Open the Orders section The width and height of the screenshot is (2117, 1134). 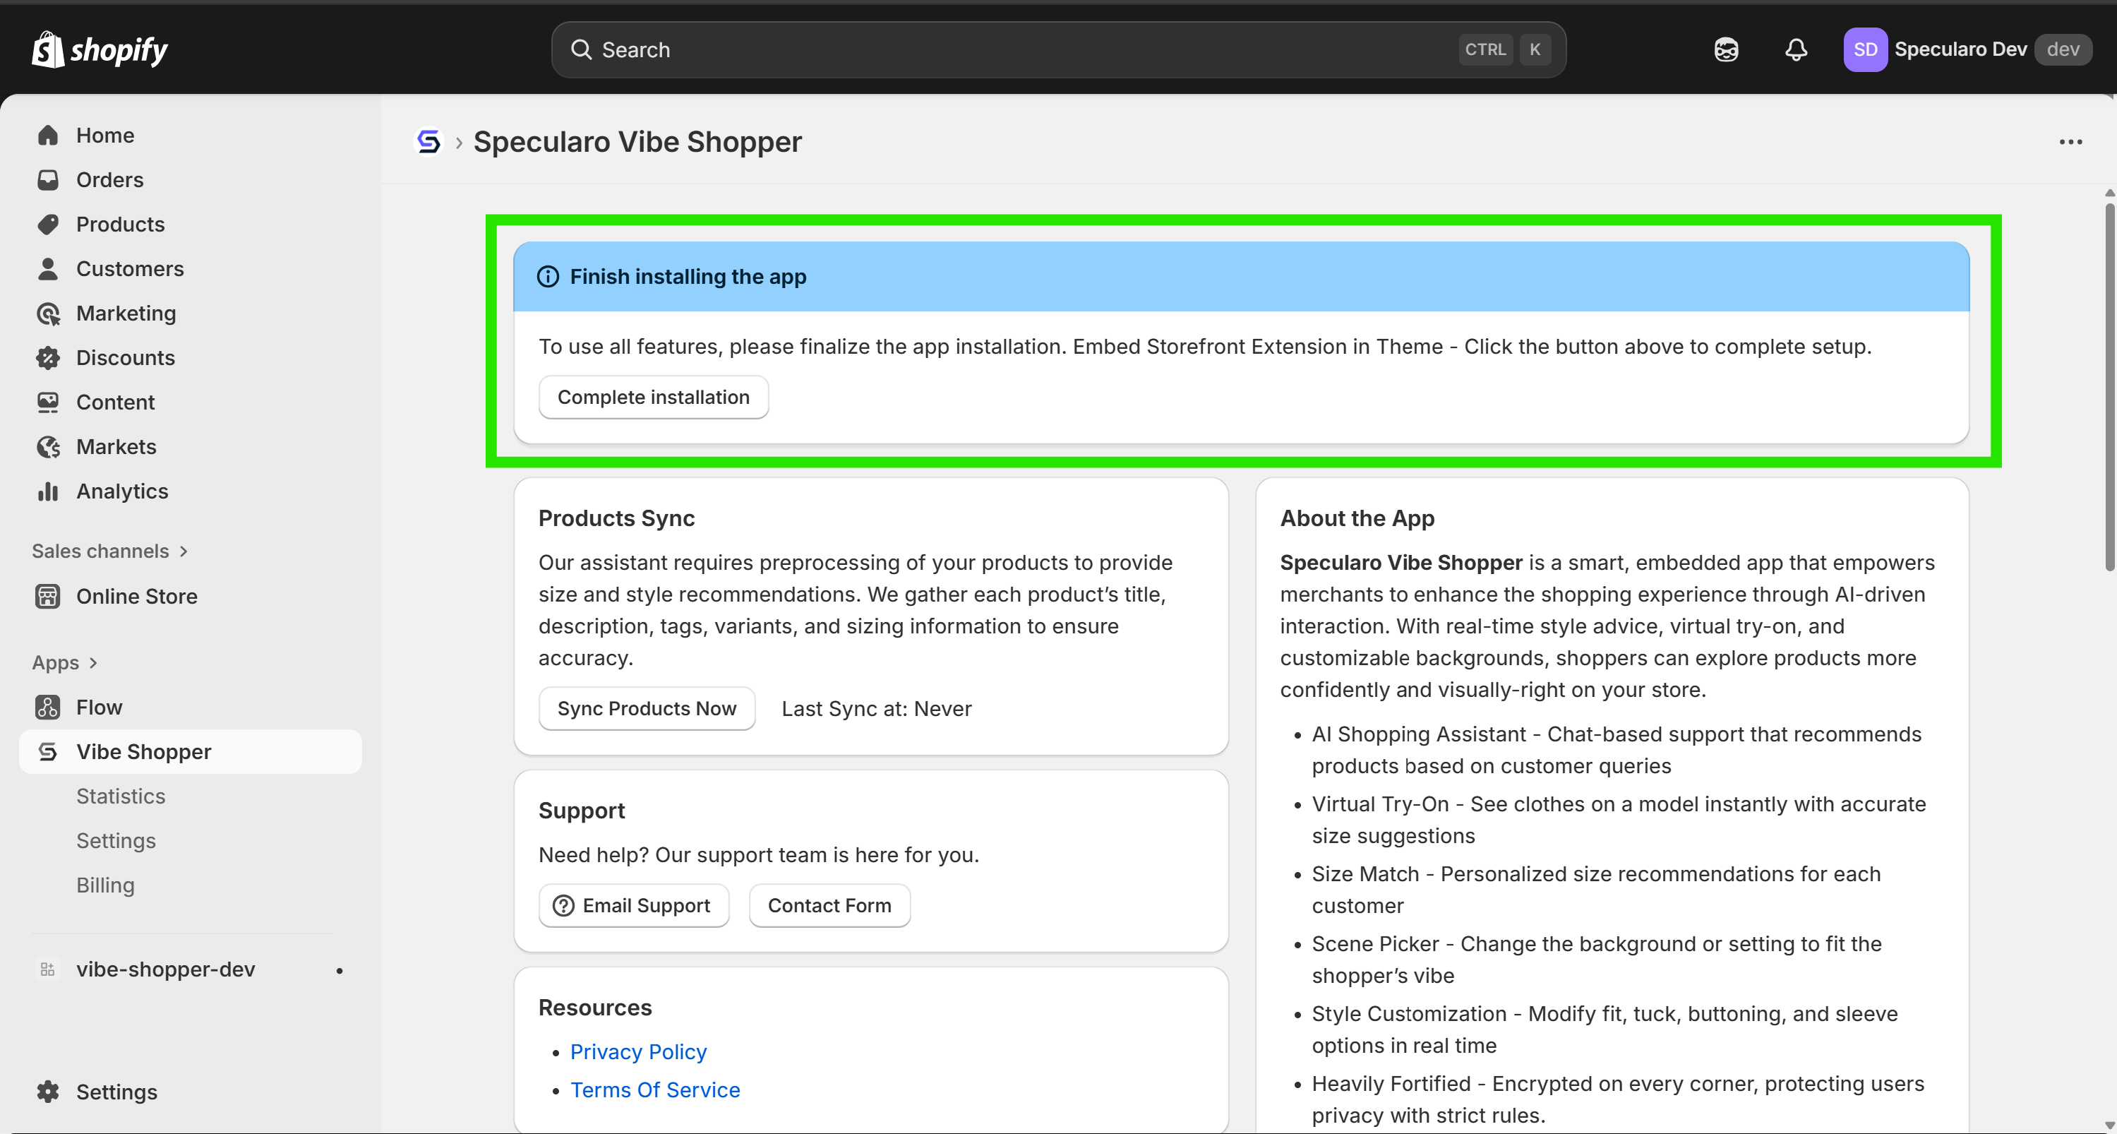(110, 179)
